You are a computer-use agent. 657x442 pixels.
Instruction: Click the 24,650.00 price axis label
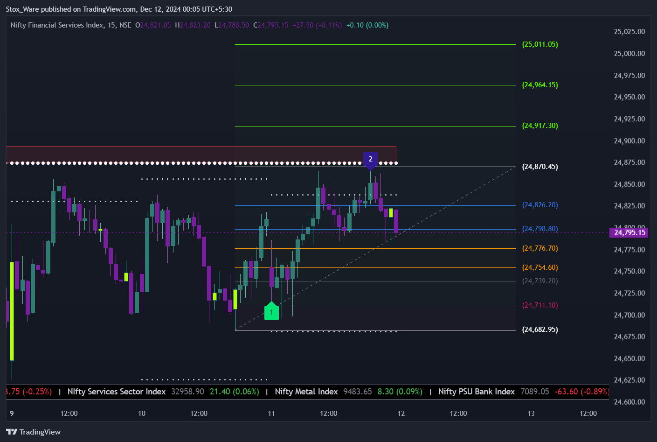[629, 358]
